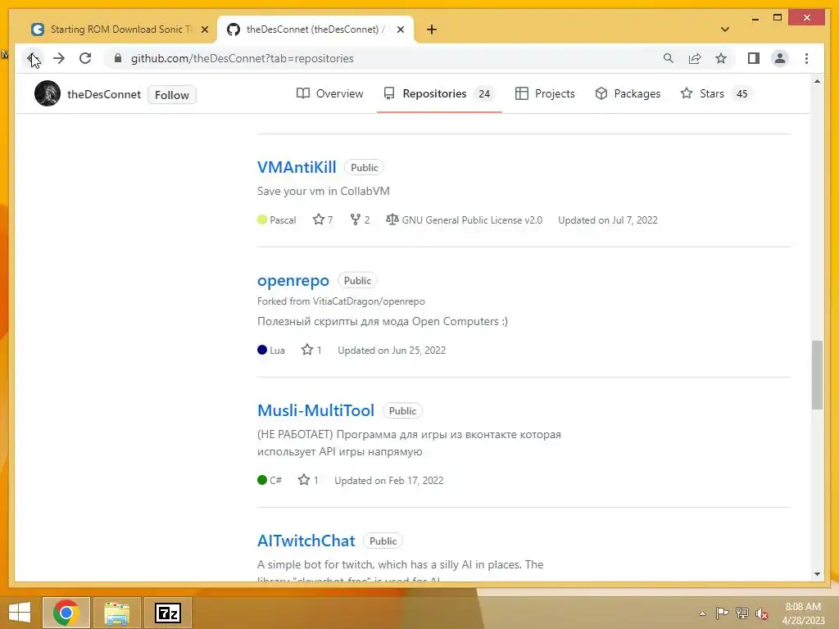Open 7-Zip from taskbar
The height and width of the screenshot is (629, 839).
(168, 613)
